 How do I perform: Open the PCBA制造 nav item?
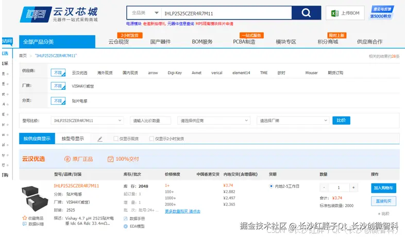244,42
